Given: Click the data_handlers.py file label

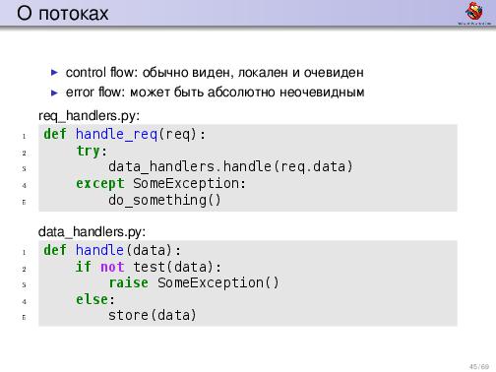Looking at the screenshot, I should tap(92, 231).
